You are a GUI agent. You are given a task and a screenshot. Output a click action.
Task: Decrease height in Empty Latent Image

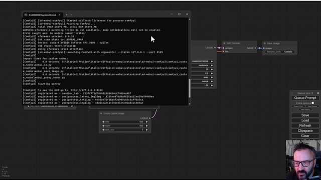pyautogui.click(x=103, y=126)
